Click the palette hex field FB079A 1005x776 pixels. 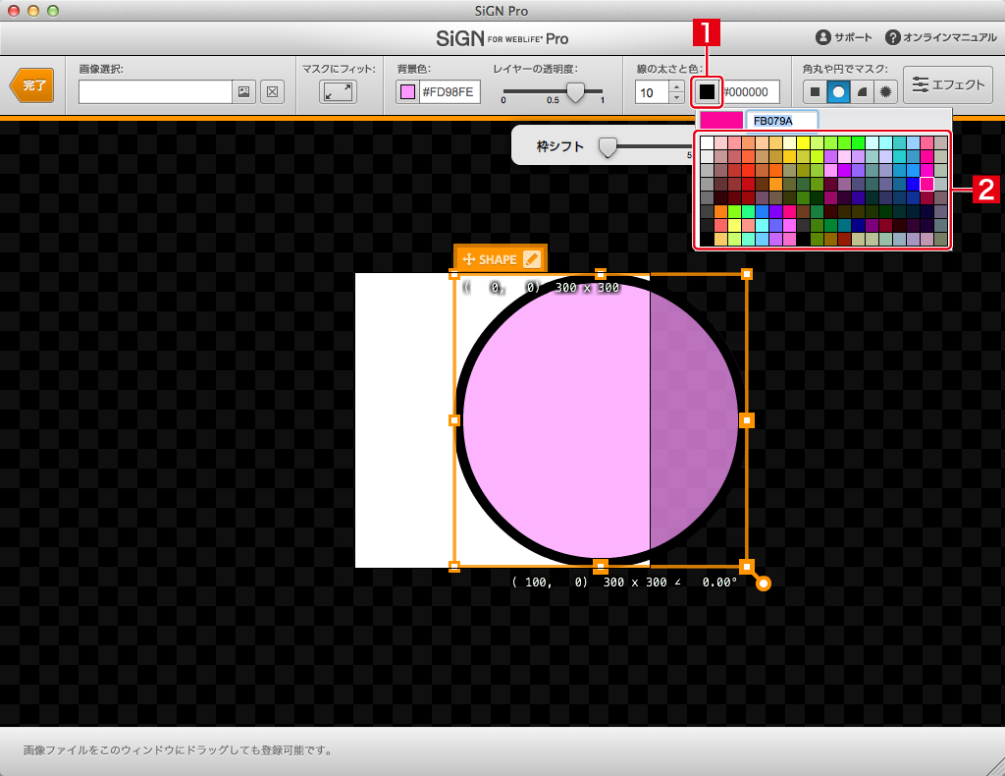click(782, 121)
